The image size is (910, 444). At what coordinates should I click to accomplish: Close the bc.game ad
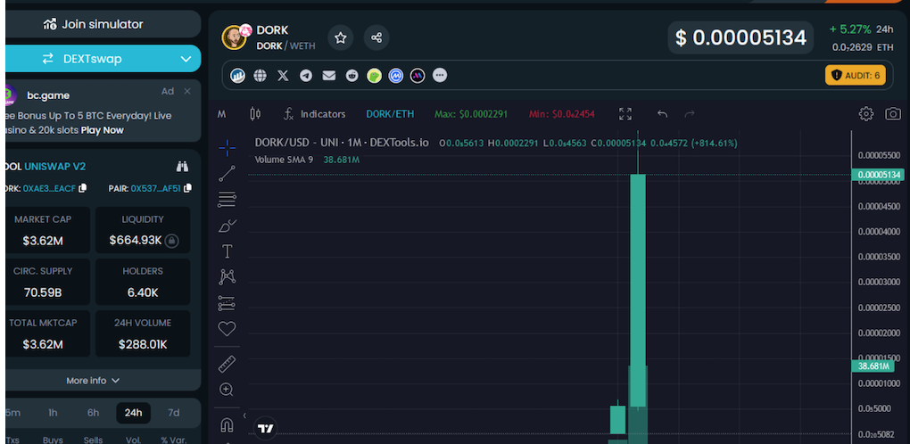pos(186,91)
